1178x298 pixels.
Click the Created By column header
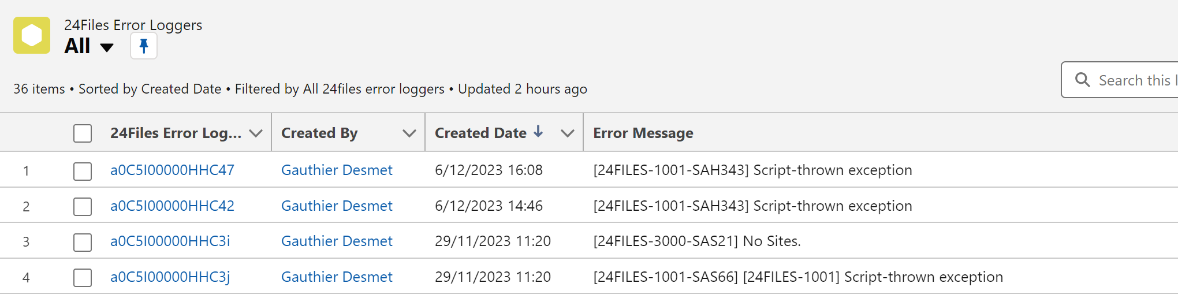319,133
